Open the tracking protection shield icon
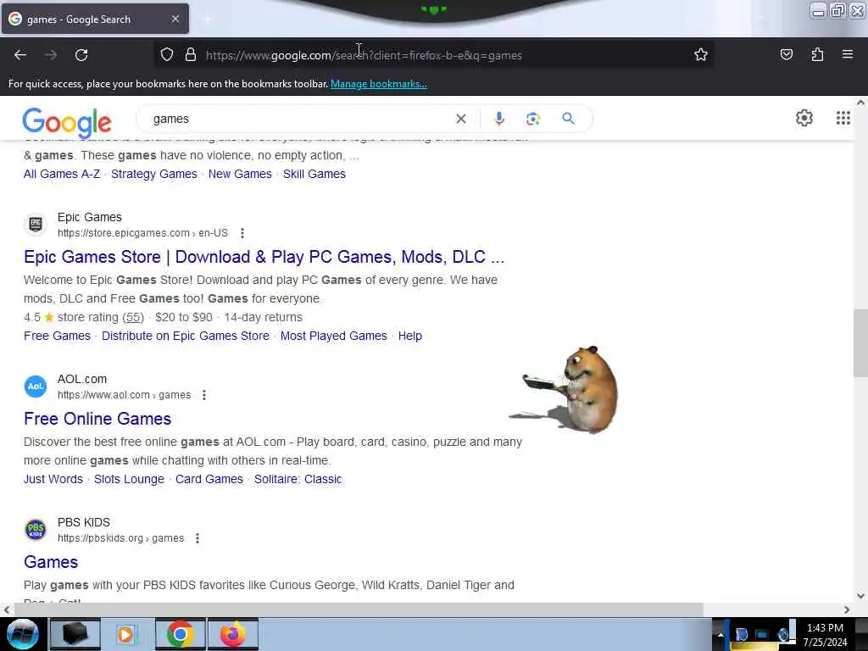Image resolution: width=868 pixels, height=651 pixels. tap(167, 55)
